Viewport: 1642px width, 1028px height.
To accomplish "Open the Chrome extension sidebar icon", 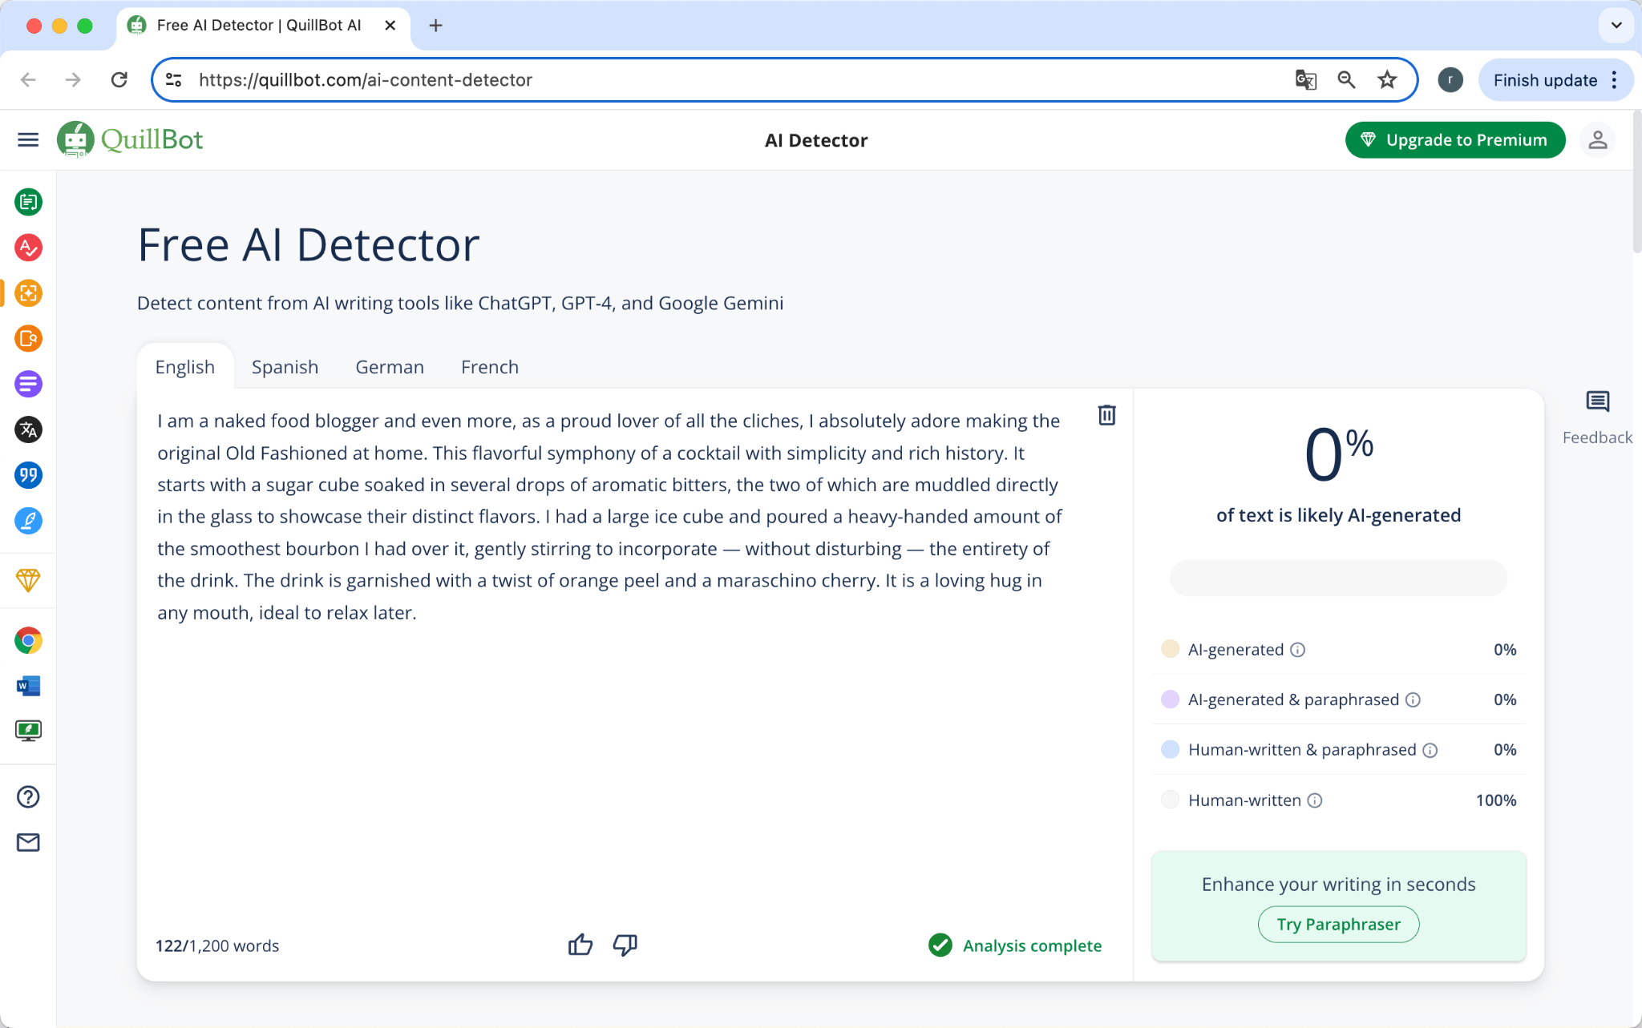I will pyautogui.click(x=28, y=641).
